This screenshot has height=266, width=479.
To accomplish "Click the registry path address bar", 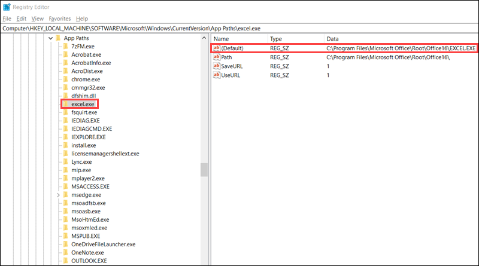I will (239, 28).
